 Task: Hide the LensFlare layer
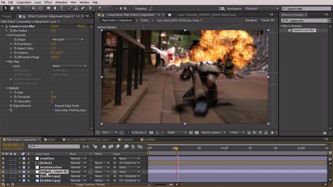[3, 158]
